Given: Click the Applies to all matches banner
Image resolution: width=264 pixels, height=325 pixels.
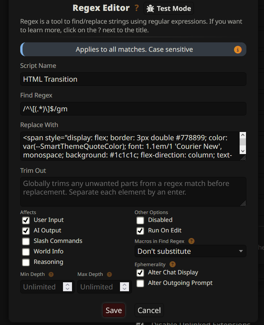Looking at the screenshot, I should pos(133,49).
